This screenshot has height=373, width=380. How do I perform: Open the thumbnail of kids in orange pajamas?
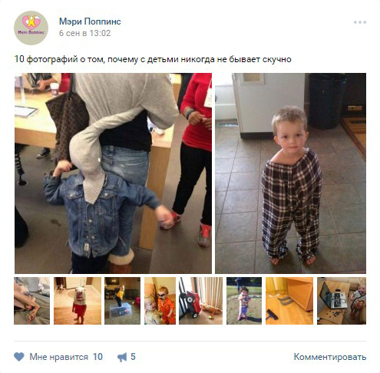coord(160,301)
